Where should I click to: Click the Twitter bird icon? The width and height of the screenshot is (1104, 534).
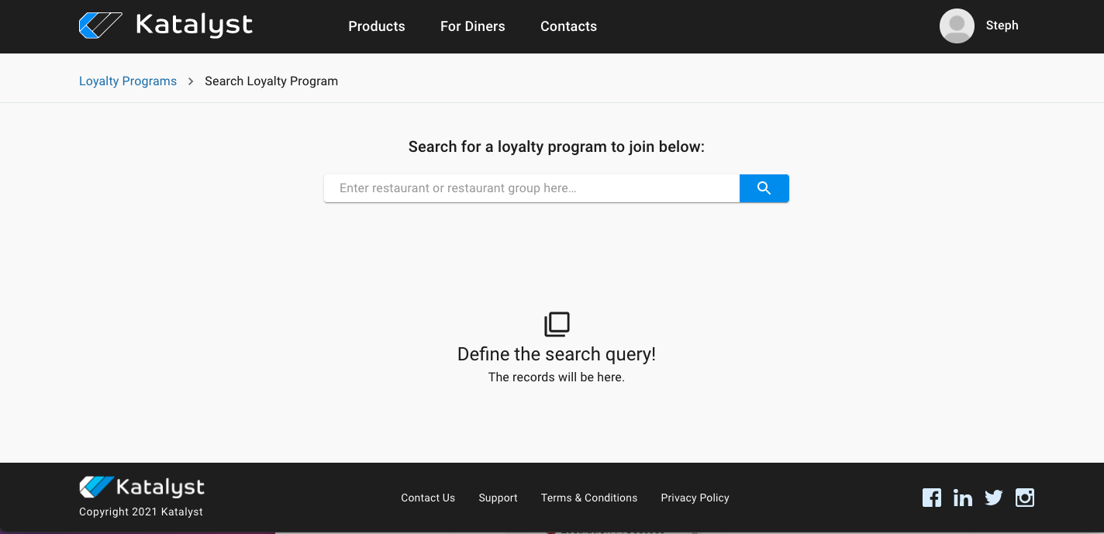point(994,498)
